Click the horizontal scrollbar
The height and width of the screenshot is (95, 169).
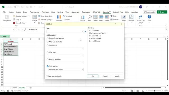click(x=133, y=88)
